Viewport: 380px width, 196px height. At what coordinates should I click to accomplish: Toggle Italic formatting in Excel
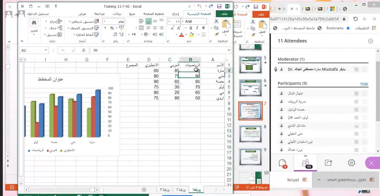[197, 28]
